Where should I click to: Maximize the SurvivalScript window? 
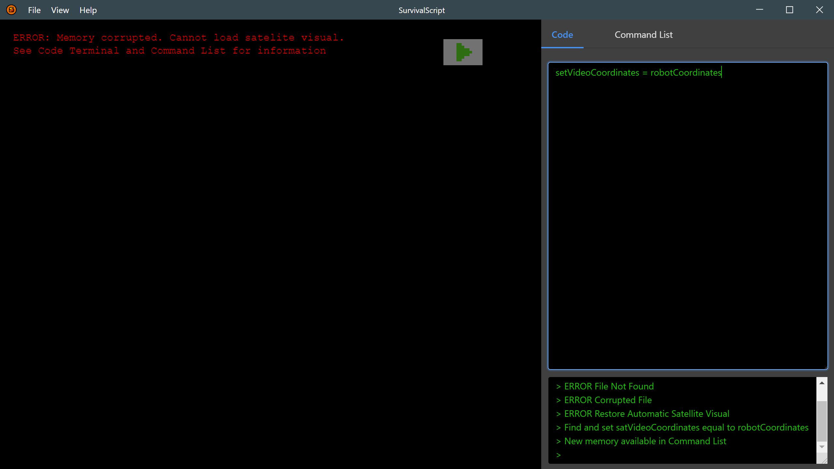[789, 10]
